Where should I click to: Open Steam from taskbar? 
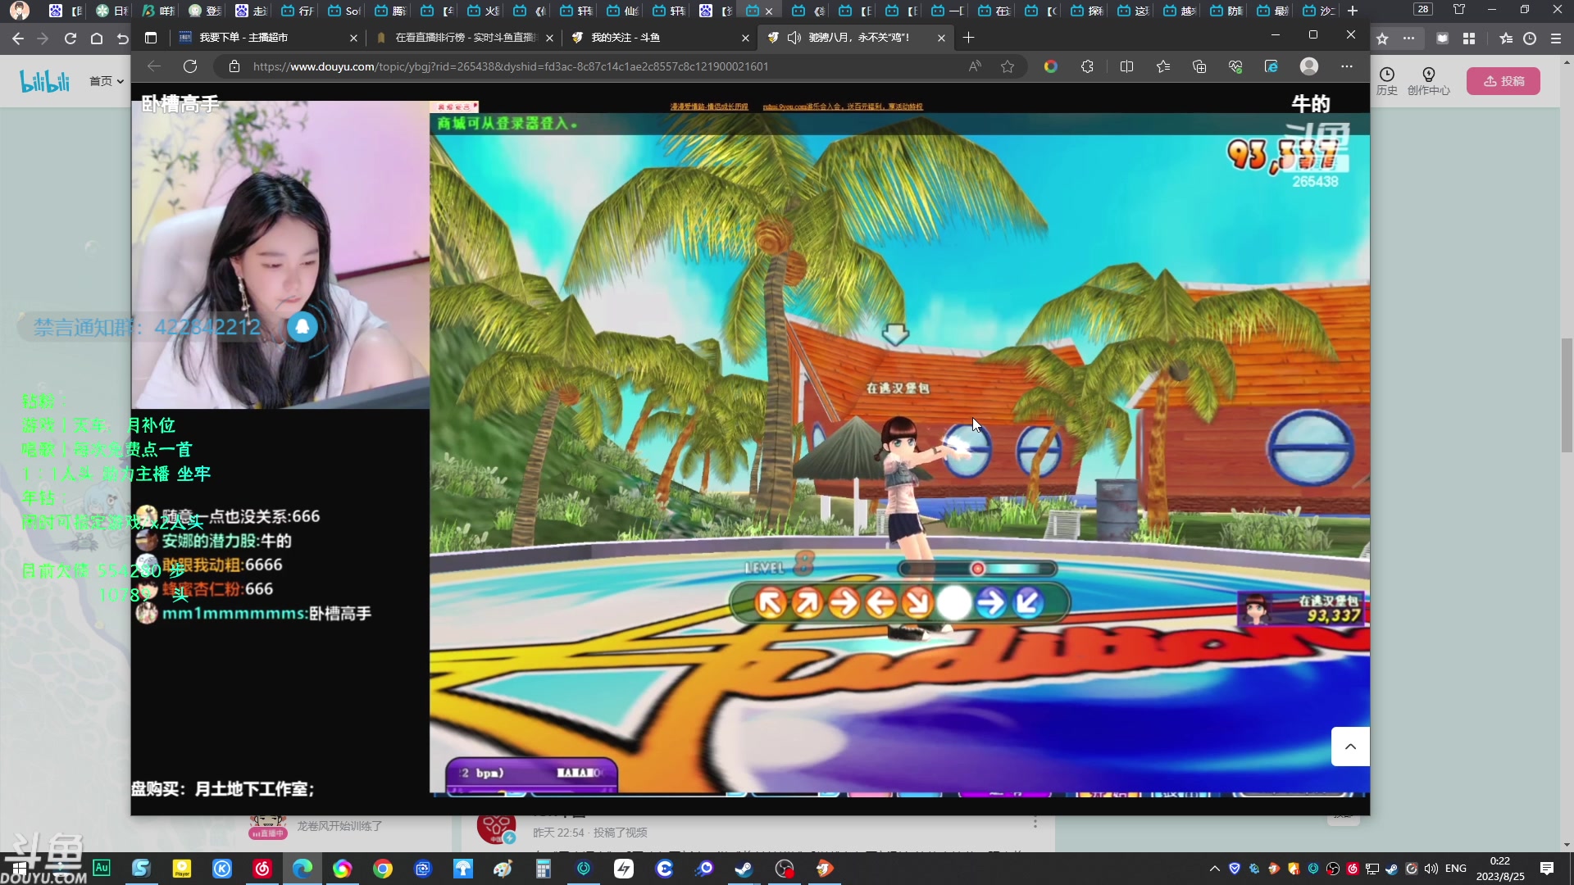point(744,869)
